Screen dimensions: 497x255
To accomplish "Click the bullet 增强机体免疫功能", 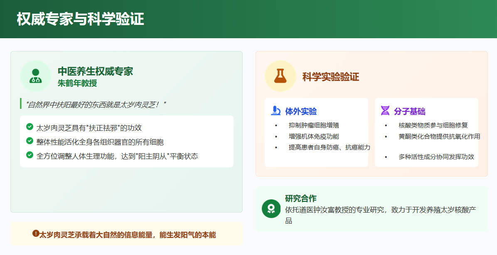I will pyautogui.click(x=314, y=136).
